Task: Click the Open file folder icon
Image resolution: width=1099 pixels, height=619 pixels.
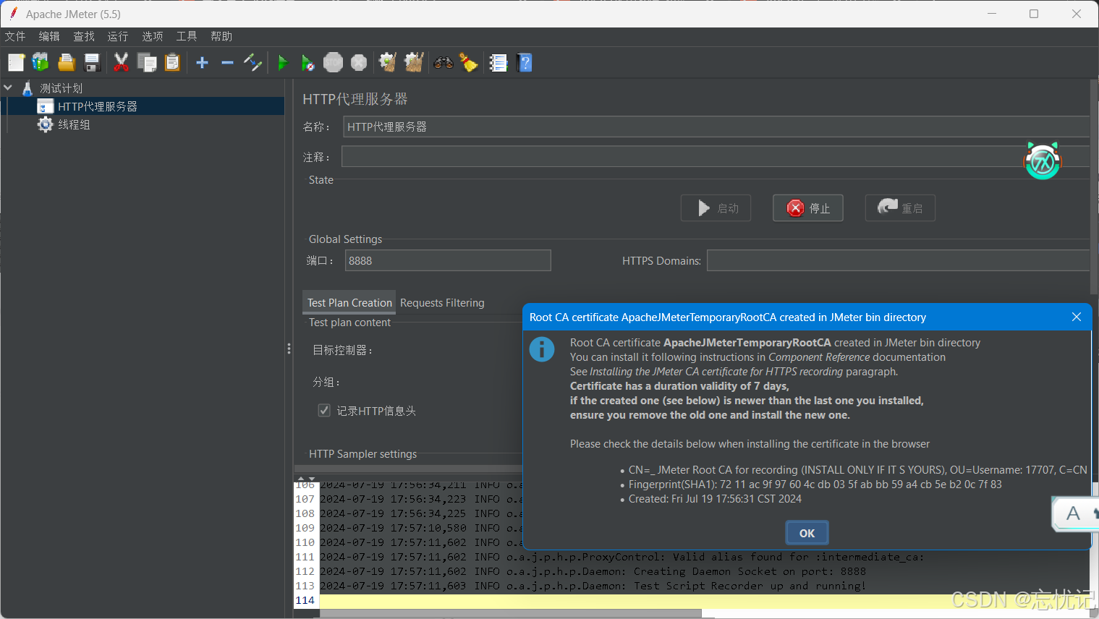Action: [67, 63]
